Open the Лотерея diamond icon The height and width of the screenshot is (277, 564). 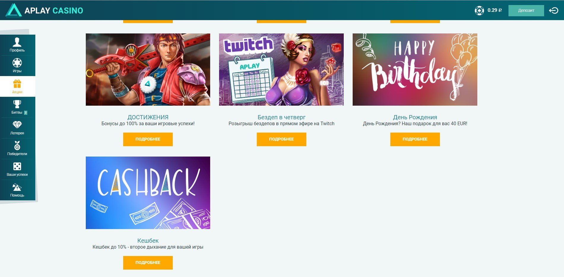(x=17, y=125)
